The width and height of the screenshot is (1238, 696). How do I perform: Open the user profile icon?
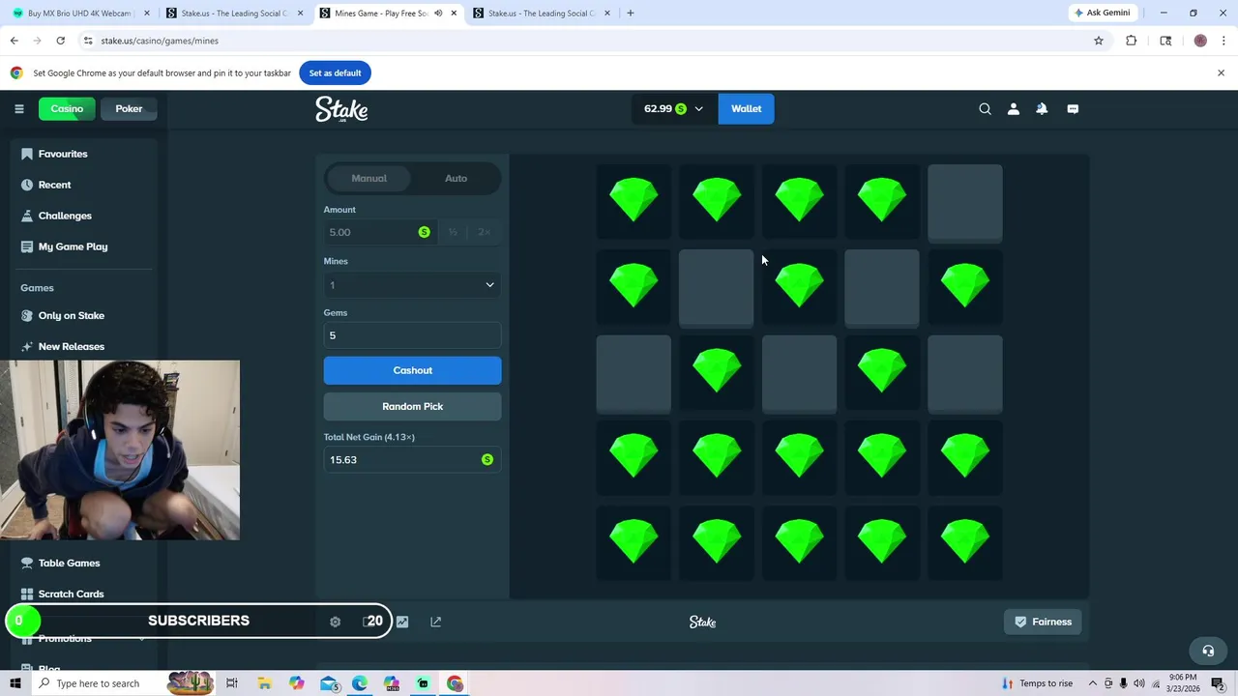[1013, 109]
